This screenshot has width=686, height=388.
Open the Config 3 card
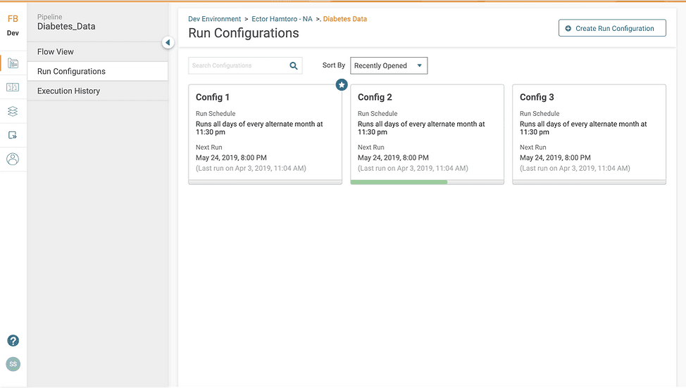click(x=589, y=134)
